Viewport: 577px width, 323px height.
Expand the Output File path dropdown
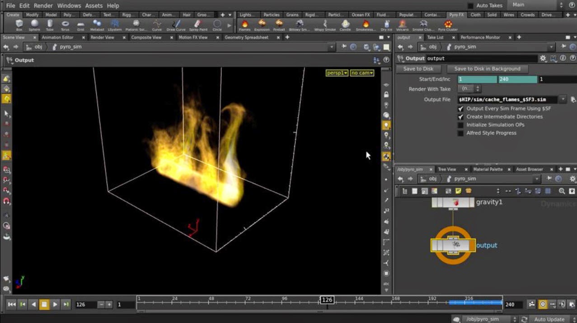(x=563, y=99)
